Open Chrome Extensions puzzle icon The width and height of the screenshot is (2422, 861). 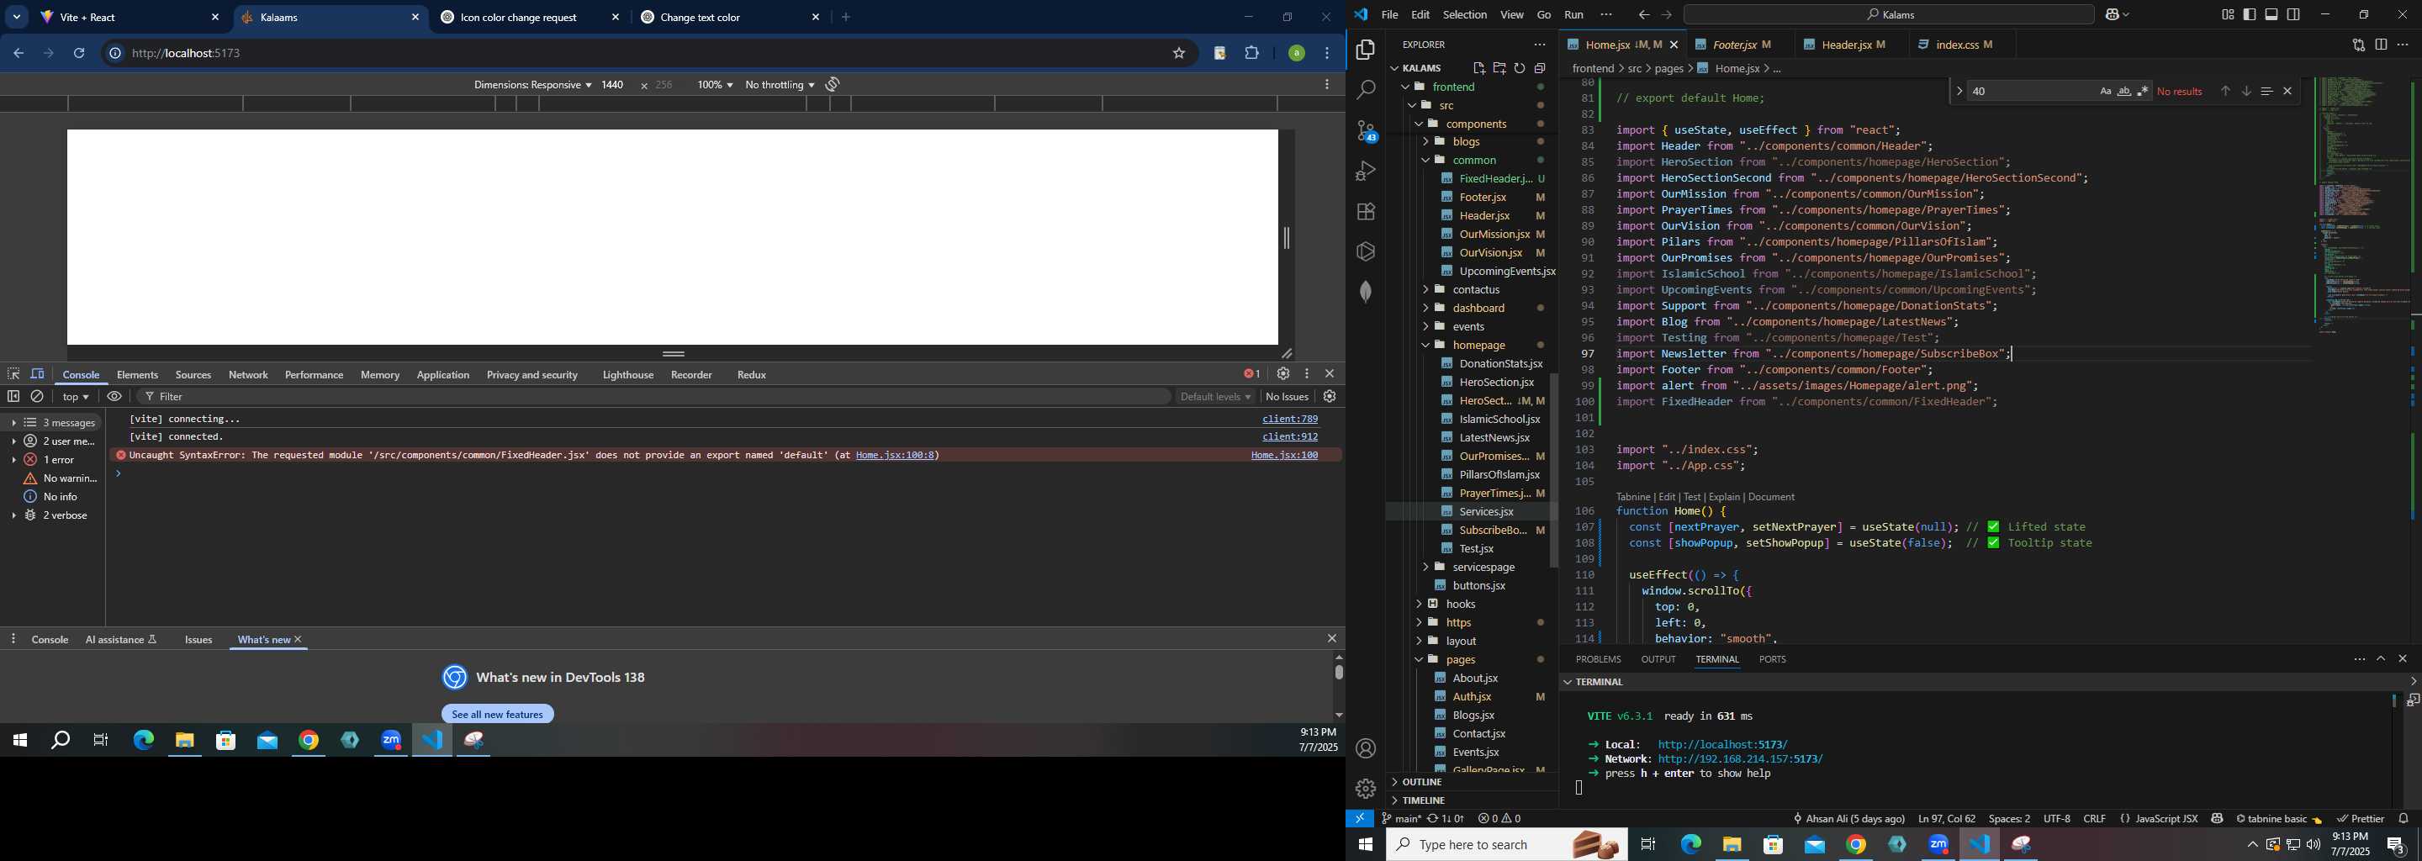pyautogui.click(x=1252, y=54)
